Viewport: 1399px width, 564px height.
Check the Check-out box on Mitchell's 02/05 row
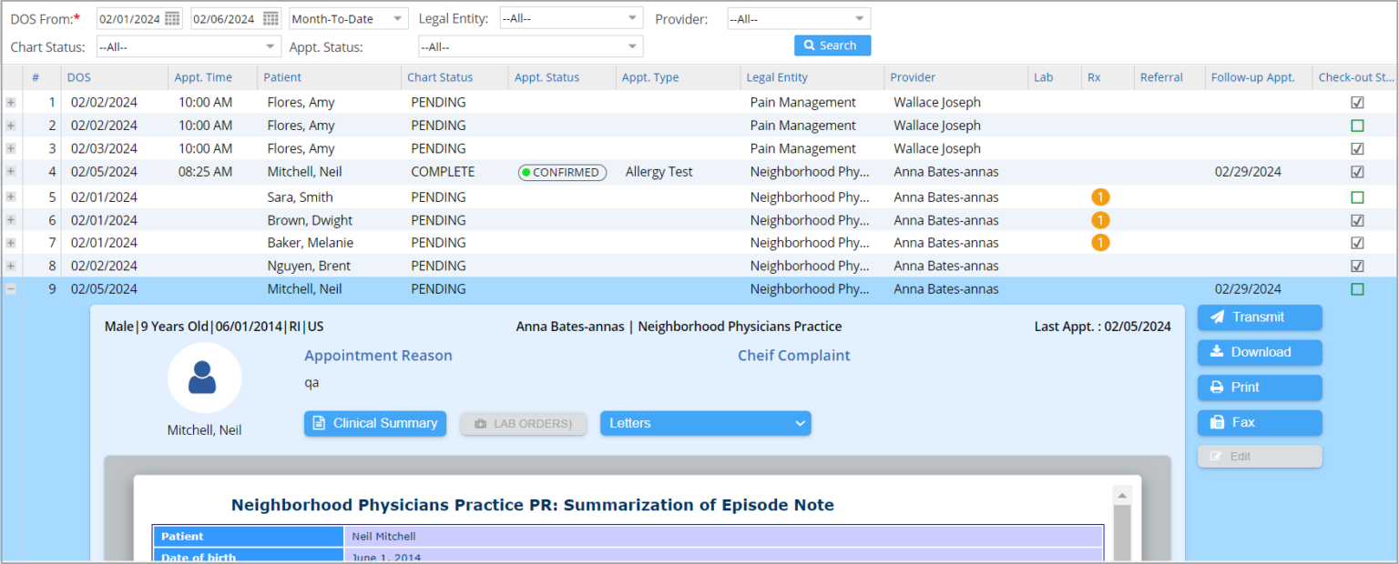click(1356, 288)
